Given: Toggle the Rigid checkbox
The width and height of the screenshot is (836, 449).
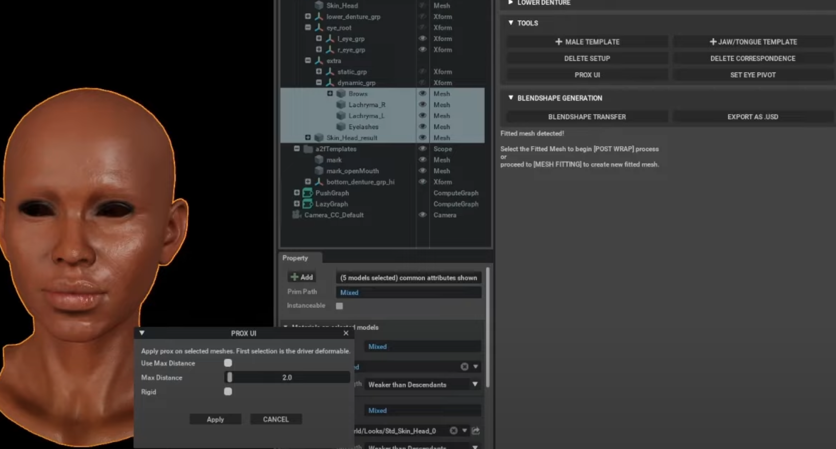Looking at the screenshot, I should click(228, 392).
